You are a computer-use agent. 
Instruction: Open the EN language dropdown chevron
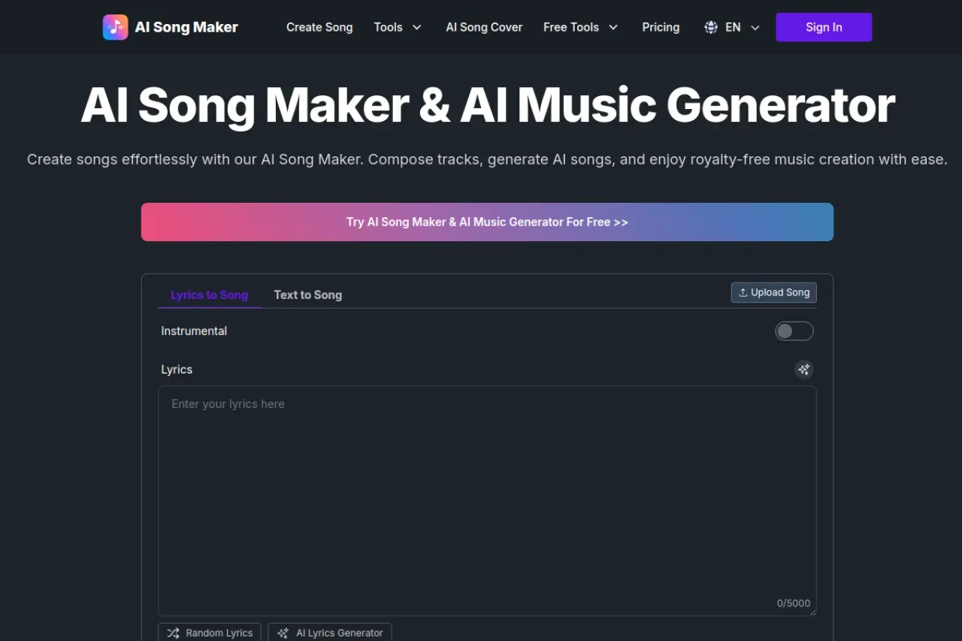pyautogui.click(x=755, y=27)
